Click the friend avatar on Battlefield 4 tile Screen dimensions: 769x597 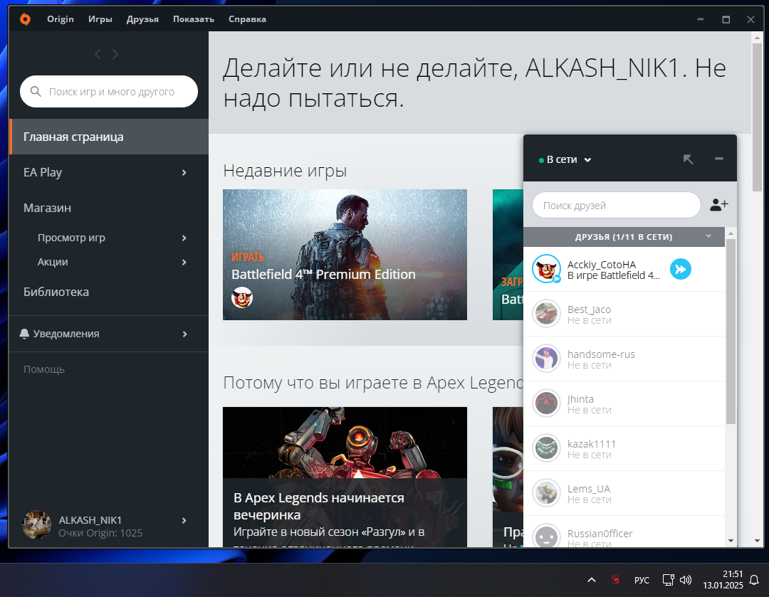(x=242, y=297)
